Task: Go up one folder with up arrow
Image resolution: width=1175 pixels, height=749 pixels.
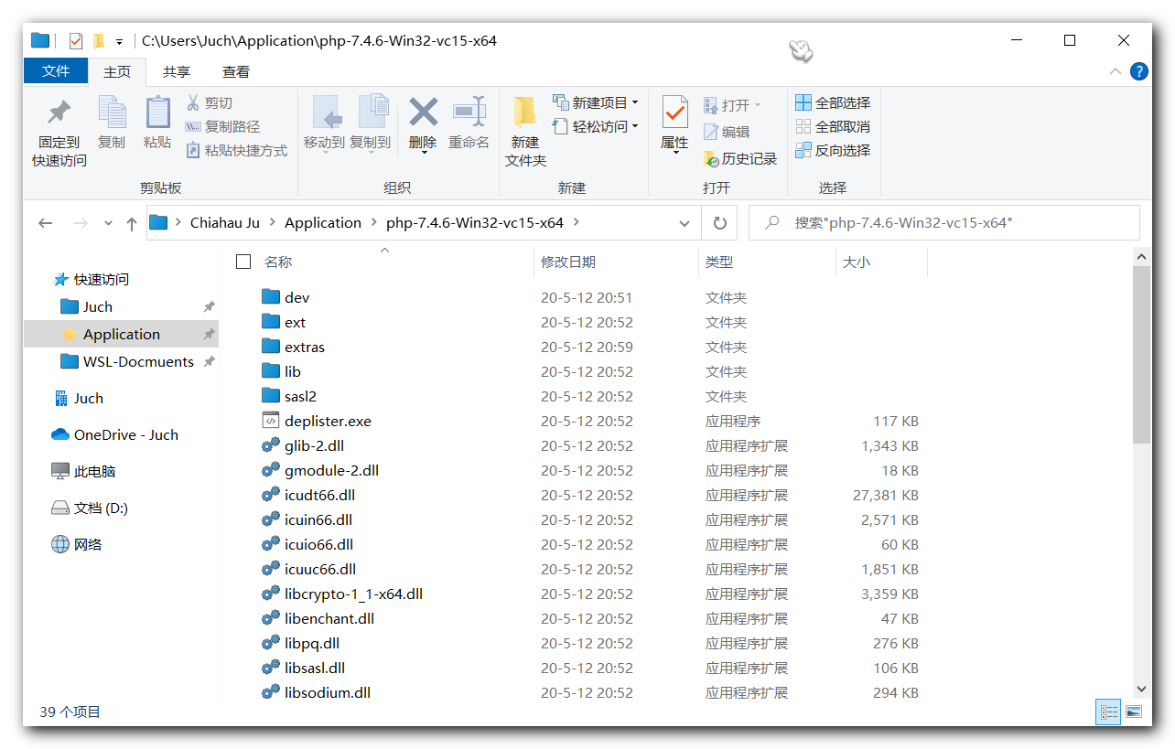Action: point(132,223)
